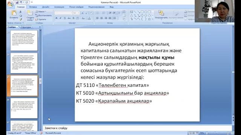Close the slides pane with X
Image resolution: width=241 pixels, height=135 pixels.
[40, 27]
